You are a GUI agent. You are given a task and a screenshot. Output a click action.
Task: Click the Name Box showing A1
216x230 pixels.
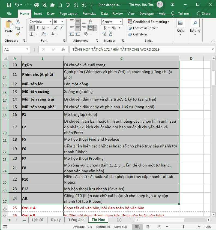[x=16, y=49]
